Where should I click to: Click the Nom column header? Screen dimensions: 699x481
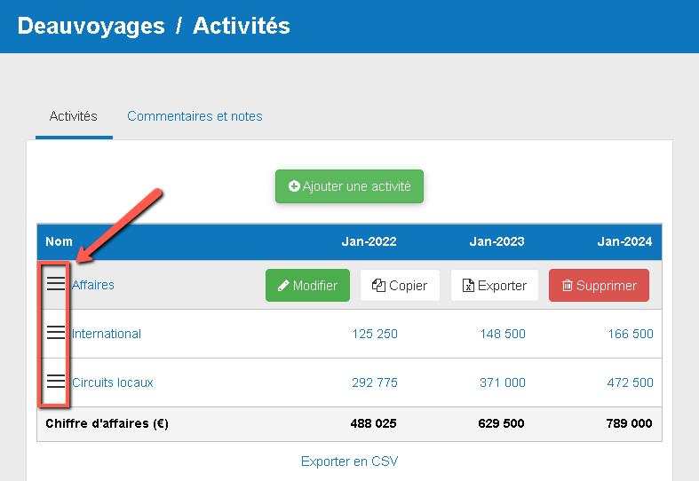59,241
